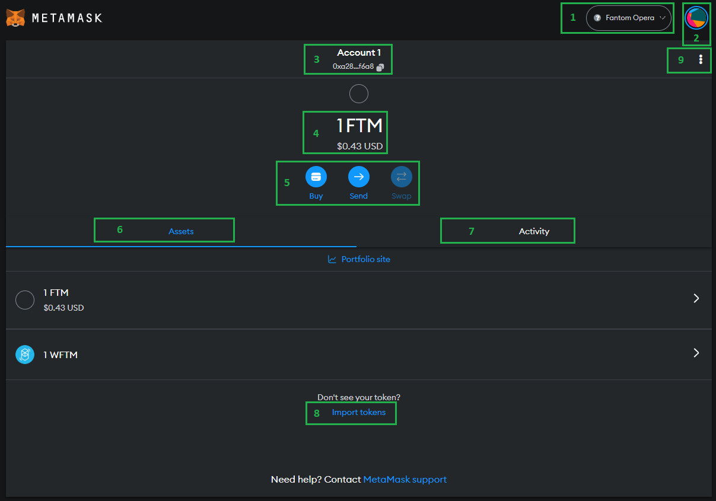Click the Portfolio site chart icon
Image resolution: width=716 pixels, height=501 pixels.
(x=332, y=259)
